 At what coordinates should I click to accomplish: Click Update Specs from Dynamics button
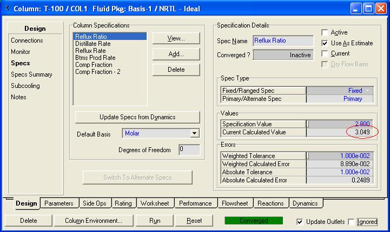tap(137, 117)
